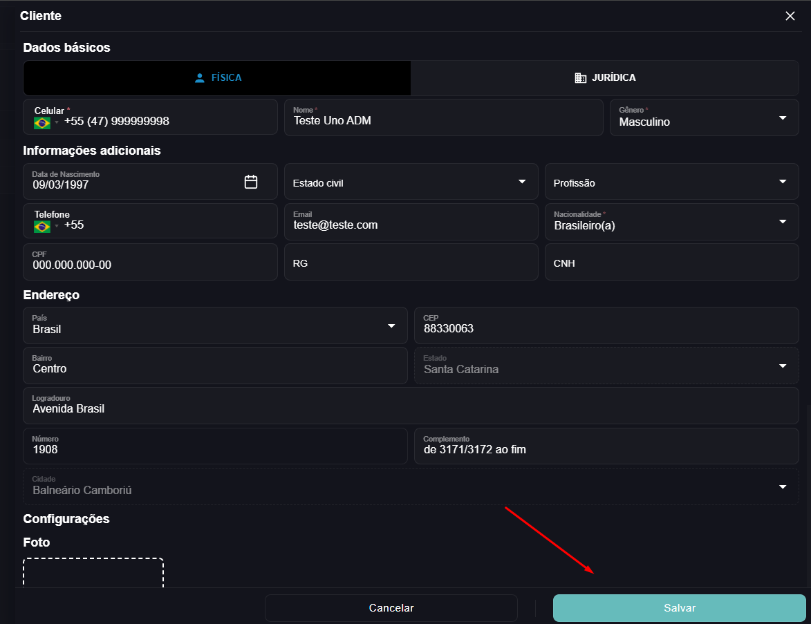The image size is (811, 624).
Task: Focus the CPF input field
Action: click(x=151, y=262)
